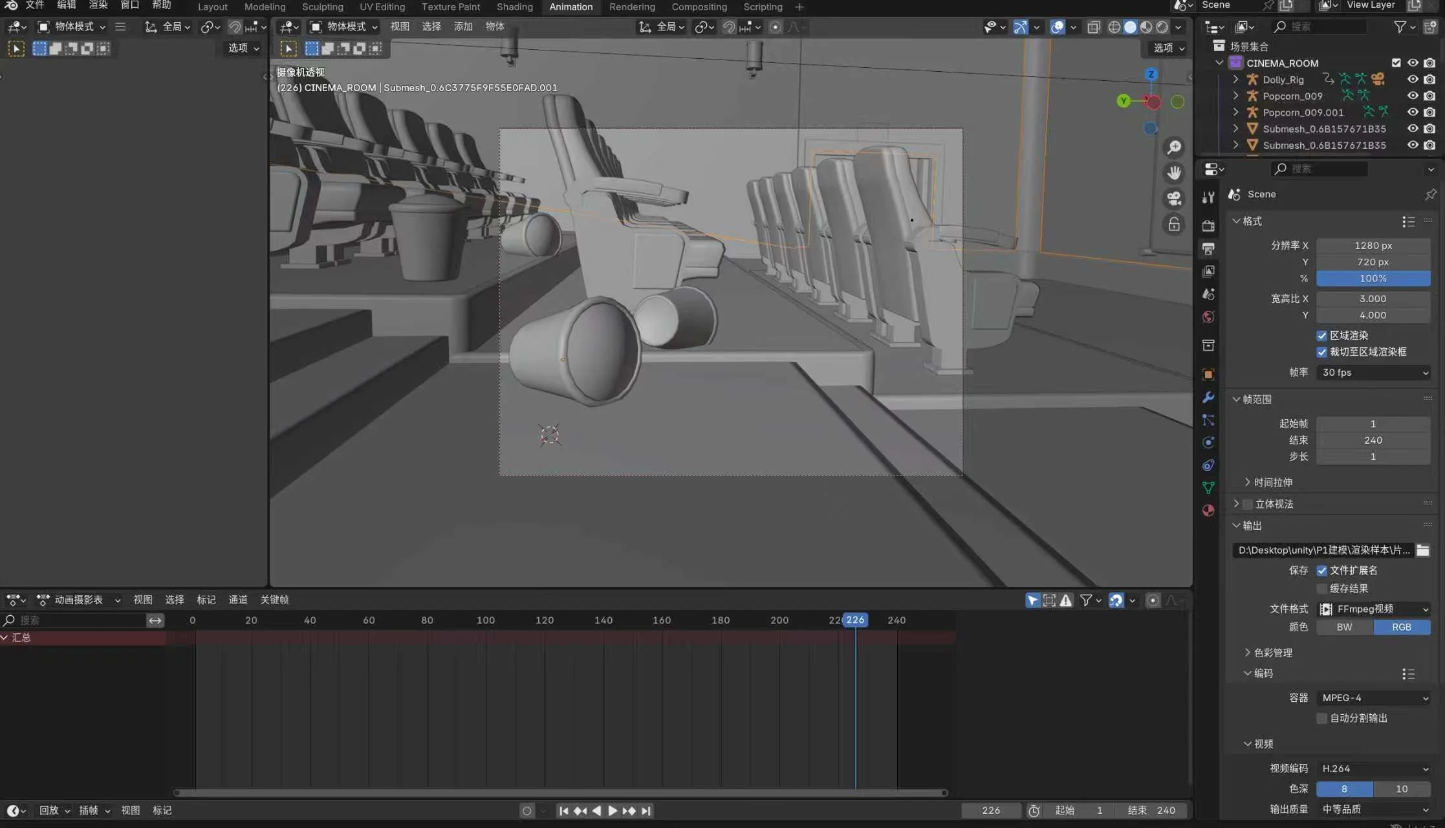Switch to the Shading workspace tab
Viewport: 1445px width, 828px height.
click(x=514, y=7)
